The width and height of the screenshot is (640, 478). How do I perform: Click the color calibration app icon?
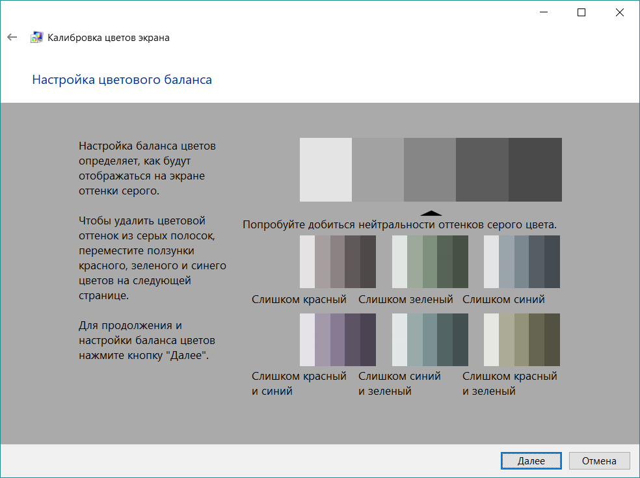click(x=37, y=38)
